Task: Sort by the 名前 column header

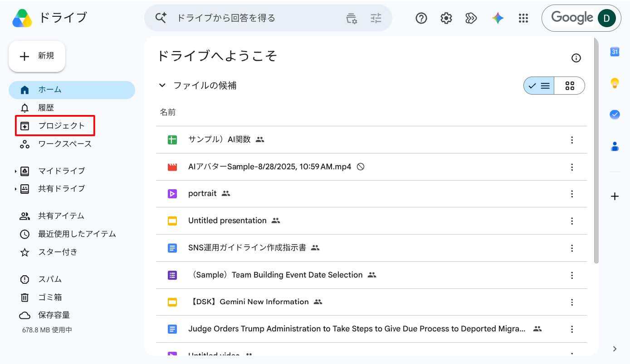Action: [168, 112]
